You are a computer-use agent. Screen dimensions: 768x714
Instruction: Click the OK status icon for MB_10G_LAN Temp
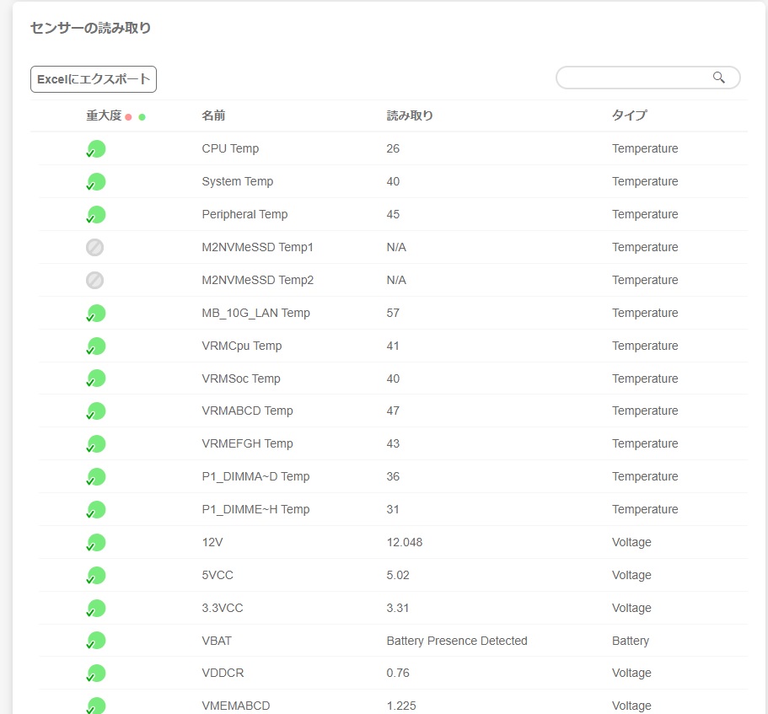[x=96, y=314]
